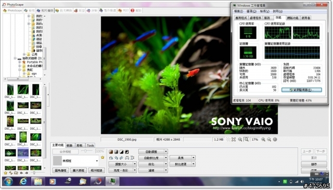Click the back arrow under the thumbnail list

(x=21, y=173)
